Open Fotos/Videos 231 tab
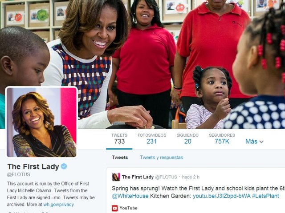This screenshot has width=285, height=213. [x=152, y=139]
